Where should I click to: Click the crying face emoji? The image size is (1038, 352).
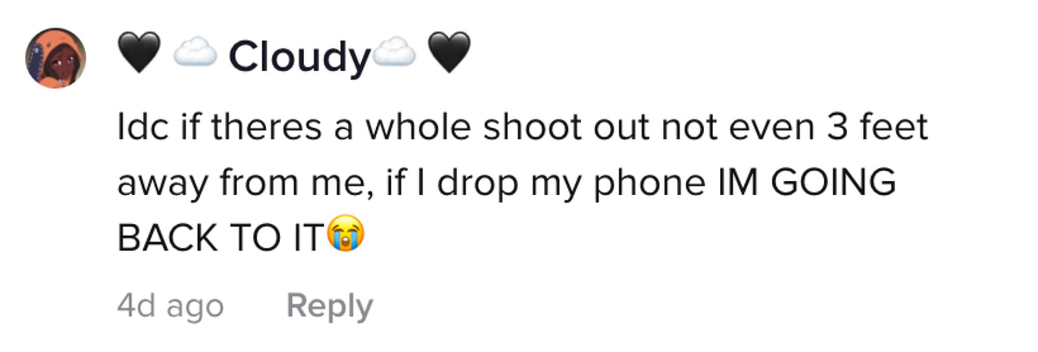[346, 233]
